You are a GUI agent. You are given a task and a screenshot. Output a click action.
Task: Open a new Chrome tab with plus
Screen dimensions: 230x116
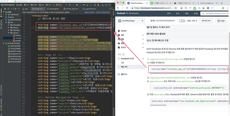[222, 3]
